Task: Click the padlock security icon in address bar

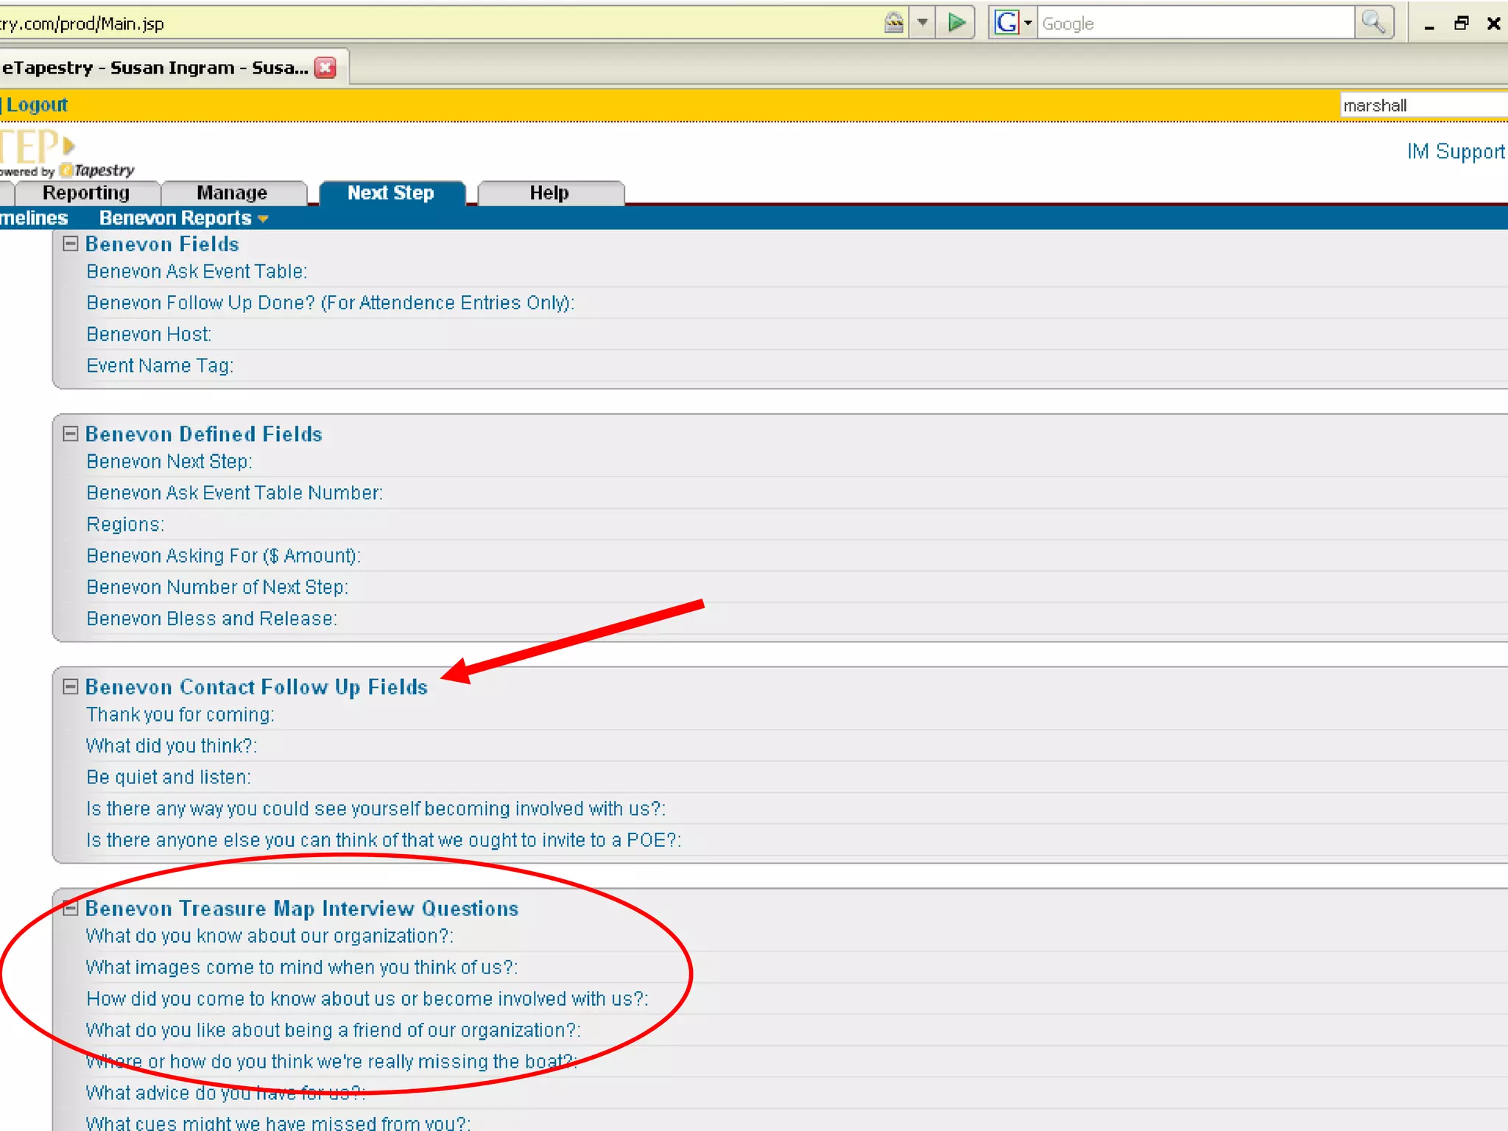Action: pos(893,23)
